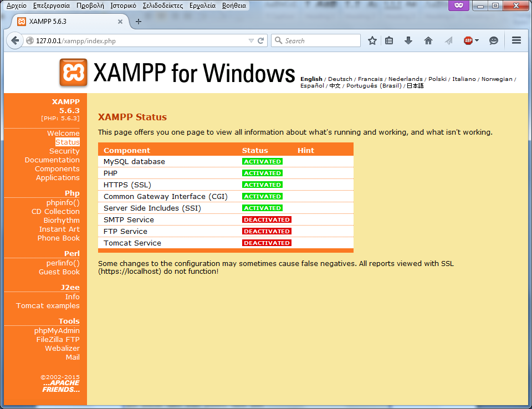This screenshot has width=532, height=409.
Task: Open the Εργαλεία menu
Action: click(203, 6)
